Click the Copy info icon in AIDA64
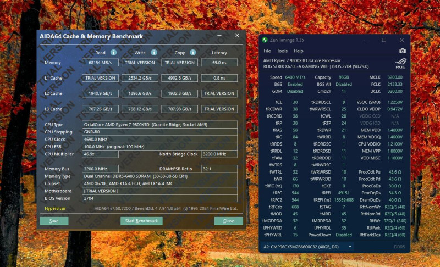The image size is (440, 267). [x=193, y=52]
